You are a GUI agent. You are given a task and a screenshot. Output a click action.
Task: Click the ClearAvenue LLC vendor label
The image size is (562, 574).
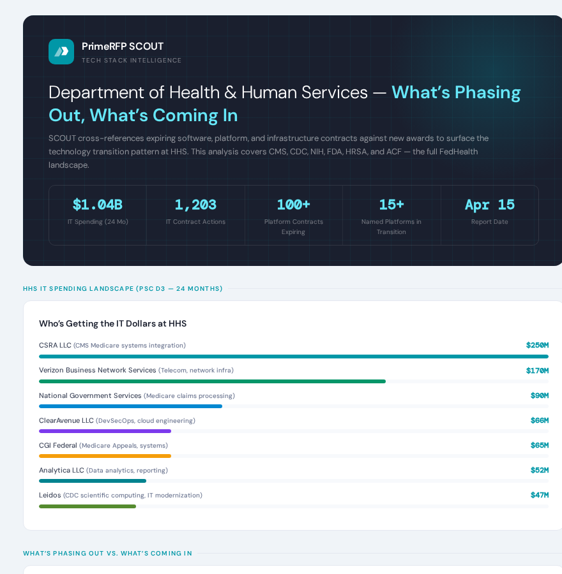(117, 421)
